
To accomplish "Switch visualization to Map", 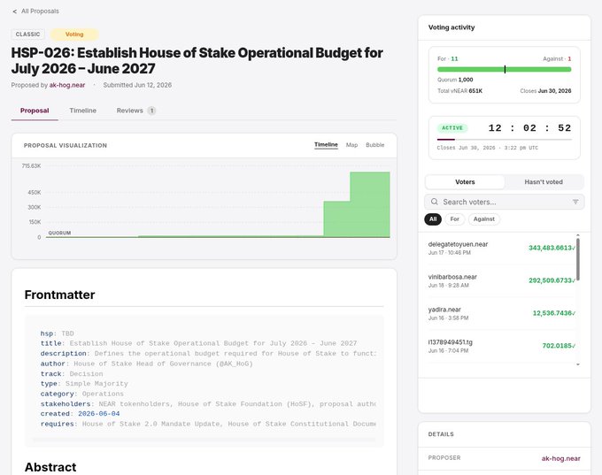I will [x=351, y=145].
